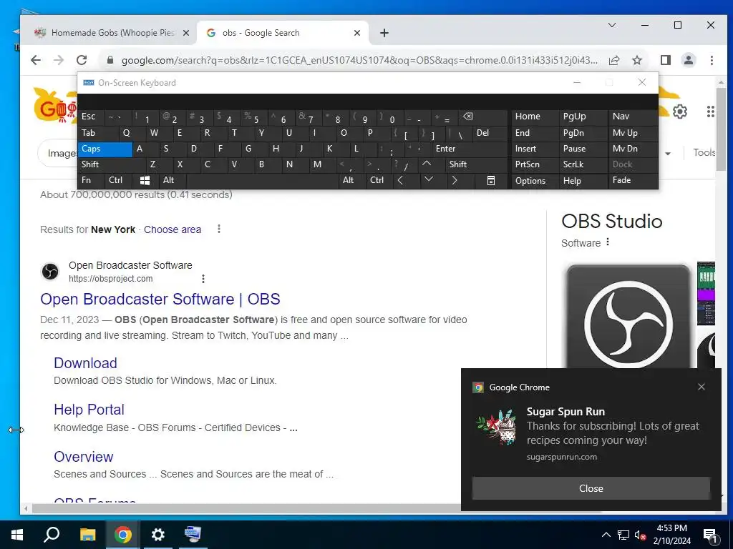This screenshot has height=549, width=733.
Task: Open the Download sitelink
Action: tap(86, 362)
